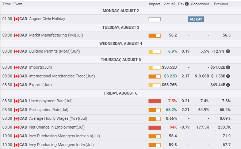Click red impact bar for Unemployment Rate
The width and height of the screenshot is (241, 149).
click(154, 101)
